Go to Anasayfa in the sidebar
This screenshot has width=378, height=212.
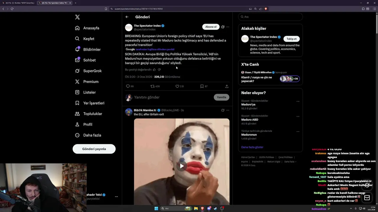pos(87,28)
